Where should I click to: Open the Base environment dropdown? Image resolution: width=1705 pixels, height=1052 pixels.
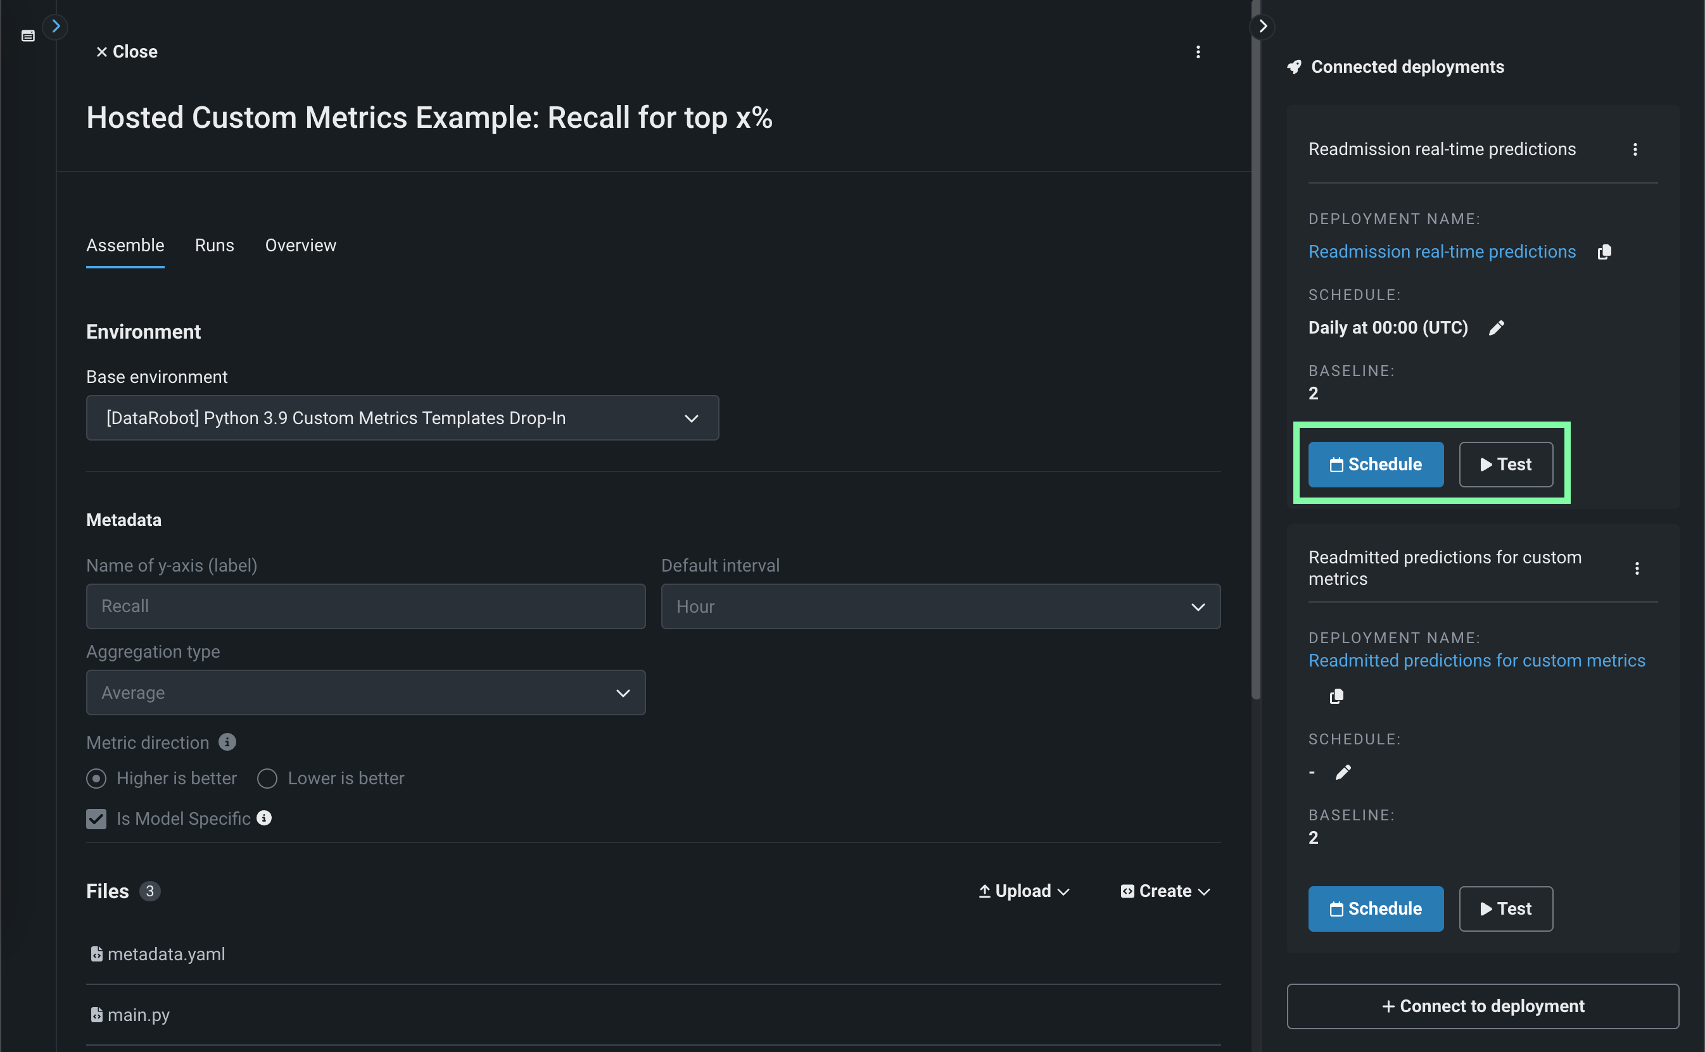(x=402, y=418)
